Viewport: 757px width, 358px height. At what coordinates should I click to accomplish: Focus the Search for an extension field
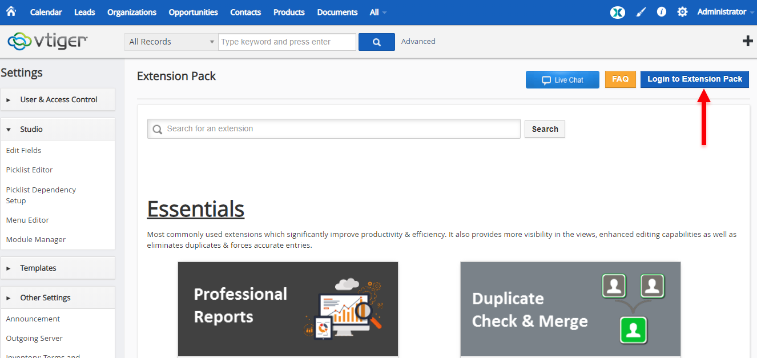click(x=334, y=128)
